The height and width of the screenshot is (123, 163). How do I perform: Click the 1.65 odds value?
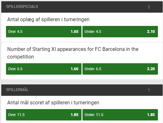point(75,32)
